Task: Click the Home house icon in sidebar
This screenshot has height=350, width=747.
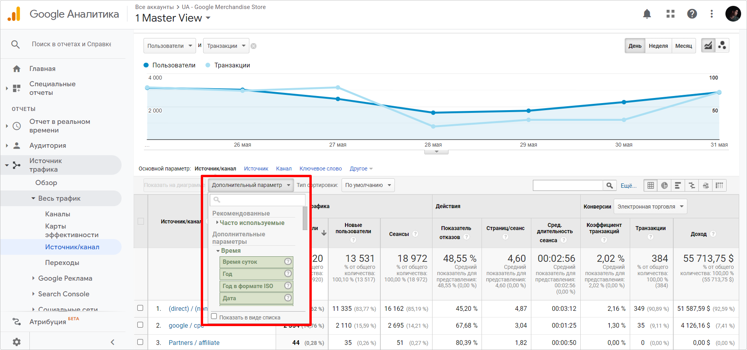Action: point(16,69)
